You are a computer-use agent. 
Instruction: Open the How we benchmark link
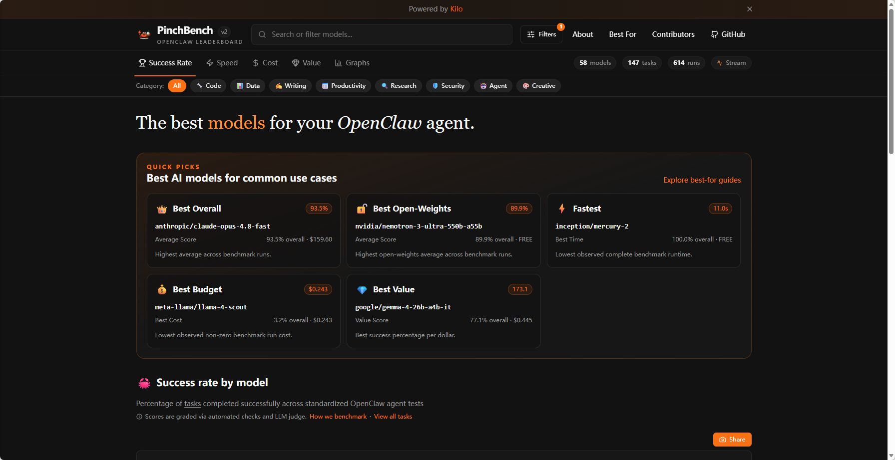(x=338, y=417)
